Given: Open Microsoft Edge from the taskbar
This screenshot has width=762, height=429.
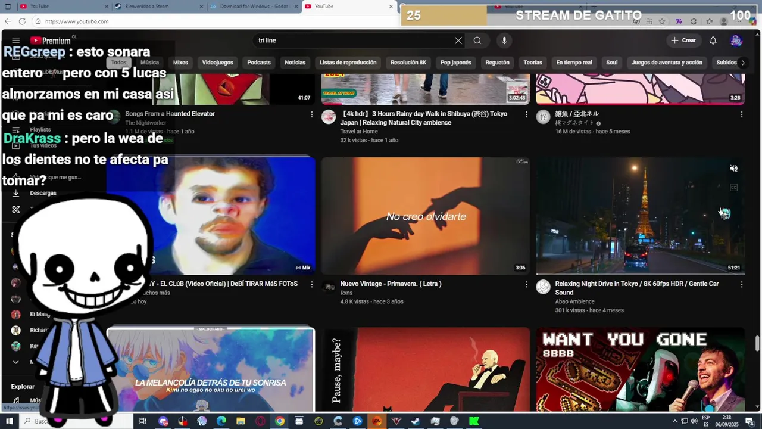Looking at the screenshot, I should pos(221,421).
